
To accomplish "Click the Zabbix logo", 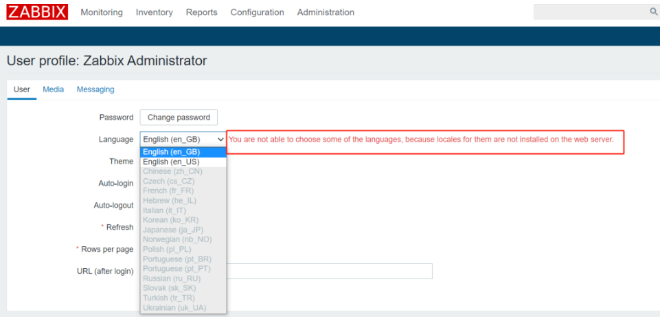I will (x=37, y=12).
